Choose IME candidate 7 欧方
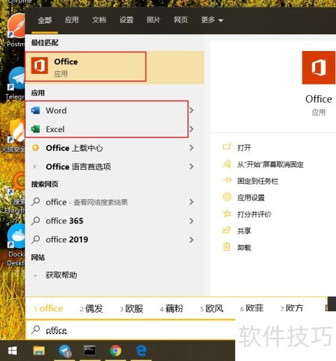The image size is (336, 361). (292, 308)
